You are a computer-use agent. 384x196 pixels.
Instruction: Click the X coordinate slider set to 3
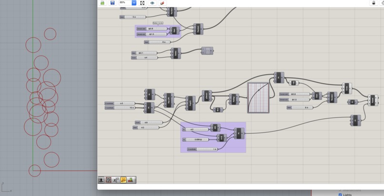[120, 103]
